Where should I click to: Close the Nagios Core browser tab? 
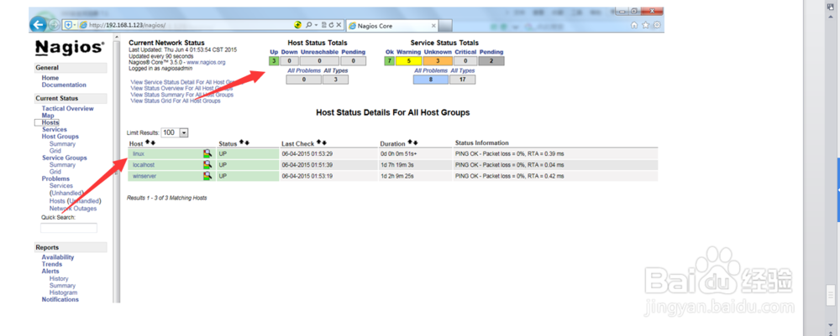[x=433, y=26]
